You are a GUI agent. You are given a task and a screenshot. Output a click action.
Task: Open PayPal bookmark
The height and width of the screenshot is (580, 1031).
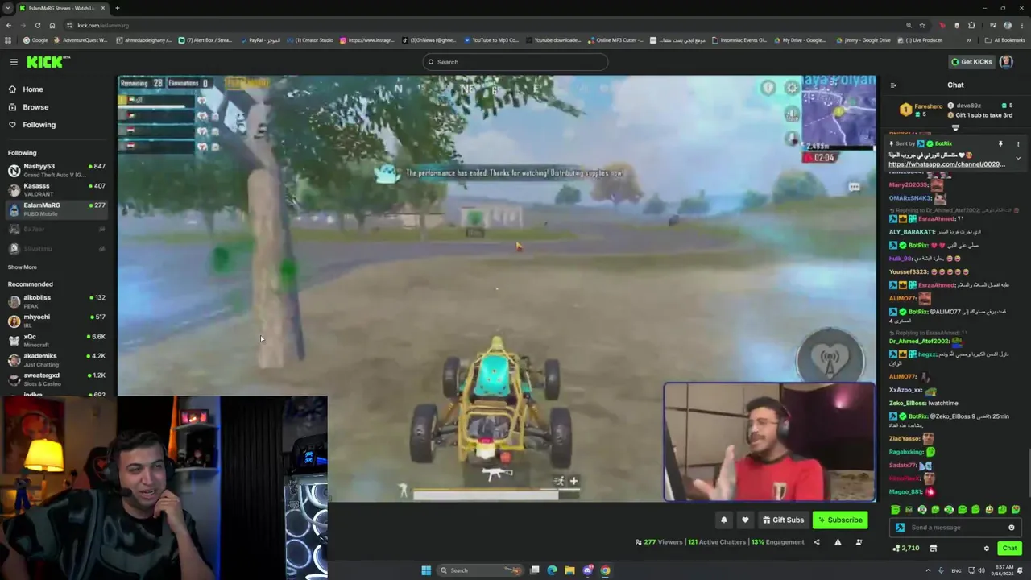click(x=260, y=40)
